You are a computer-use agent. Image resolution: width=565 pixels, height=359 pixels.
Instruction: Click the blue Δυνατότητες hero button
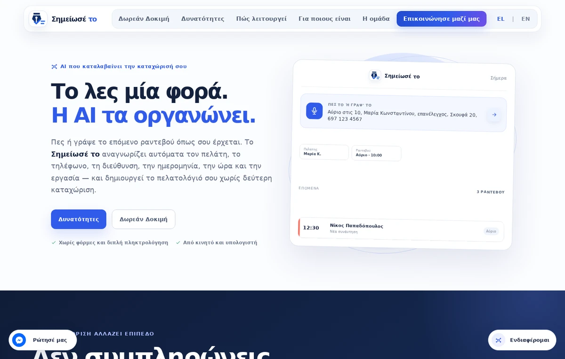point(79,219)
